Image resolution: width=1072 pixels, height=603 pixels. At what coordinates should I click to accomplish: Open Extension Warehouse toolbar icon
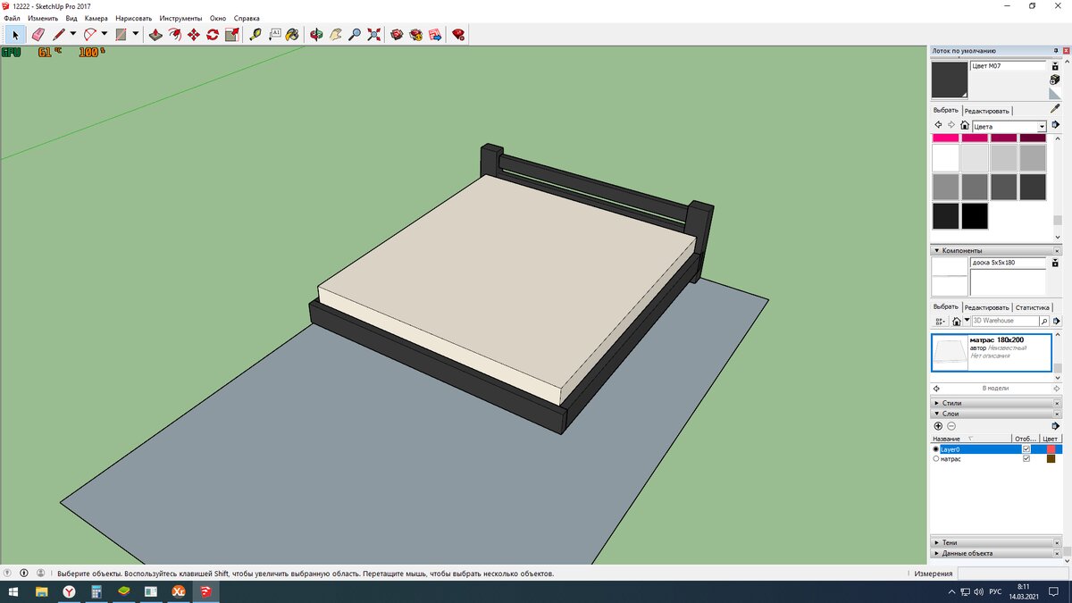[x=416, y=35]
